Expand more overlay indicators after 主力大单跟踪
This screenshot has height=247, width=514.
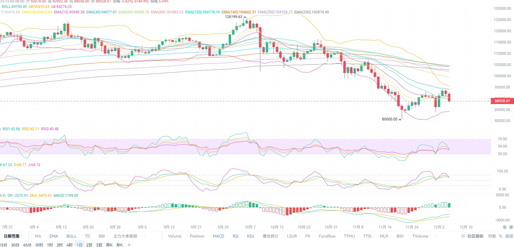point(144,236)
